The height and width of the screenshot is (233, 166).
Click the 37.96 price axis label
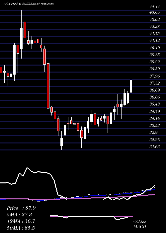pyautogui.click(x=155, y=76)
